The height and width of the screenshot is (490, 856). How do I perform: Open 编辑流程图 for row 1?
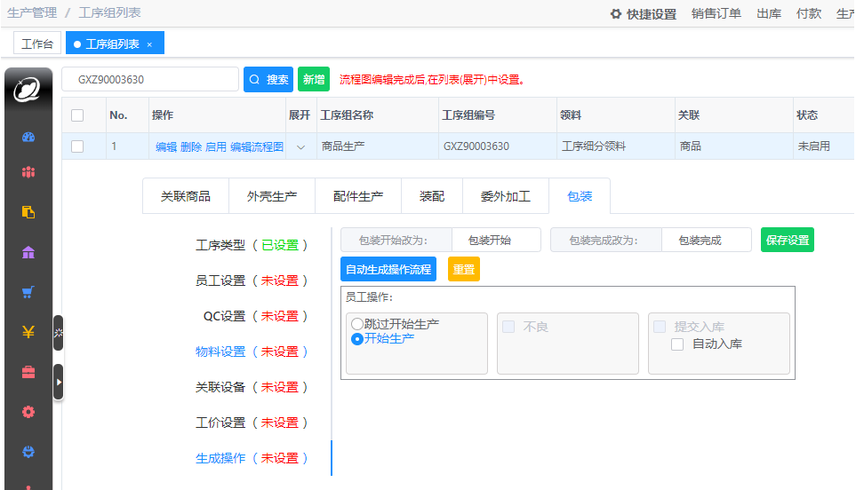[257, 147]
